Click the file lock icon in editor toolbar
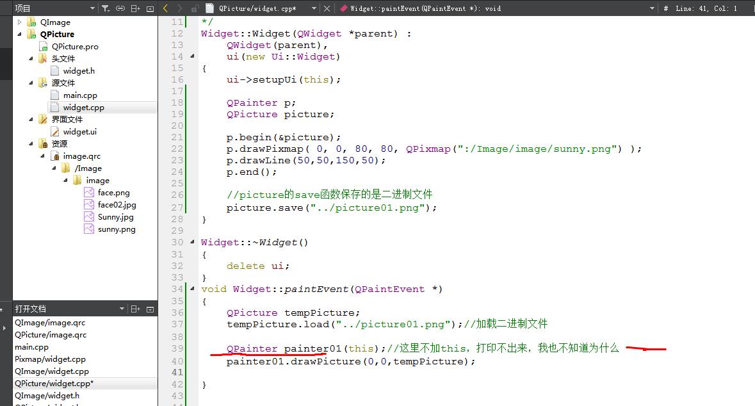The width and height of the screenshot is (755, 406). click(195, 8)
